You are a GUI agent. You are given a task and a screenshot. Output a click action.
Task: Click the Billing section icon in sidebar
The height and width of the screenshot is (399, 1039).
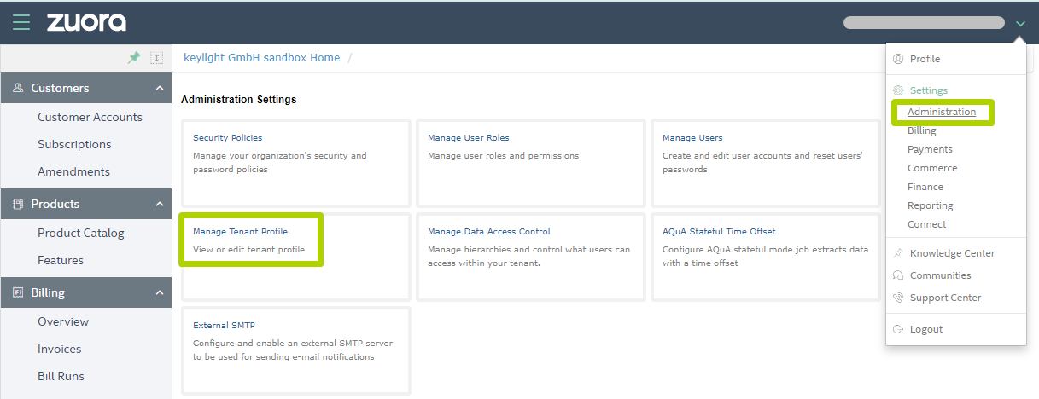coord(19,292)
